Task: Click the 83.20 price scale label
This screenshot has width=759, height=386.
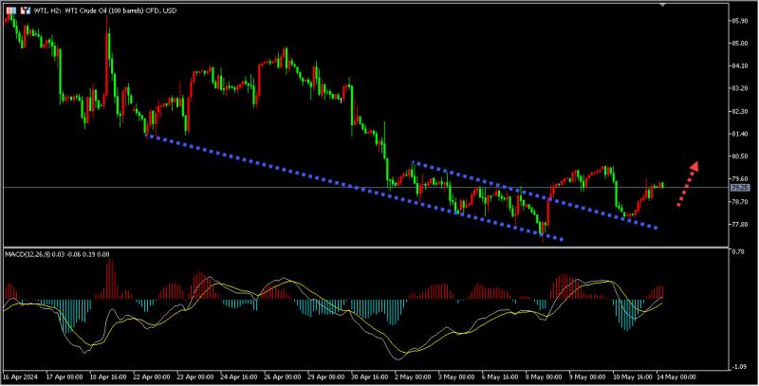Action: click(x=741, y=88)
